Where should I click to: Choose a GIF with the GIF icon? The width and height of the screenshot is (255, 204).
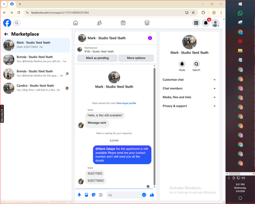coord(101,195)
